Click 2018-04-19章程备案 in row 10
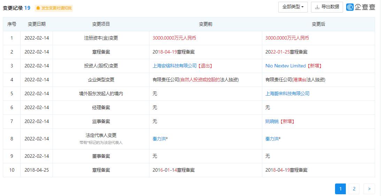The image size is (381, 196). pyautogui.click(x=286, y=170)
